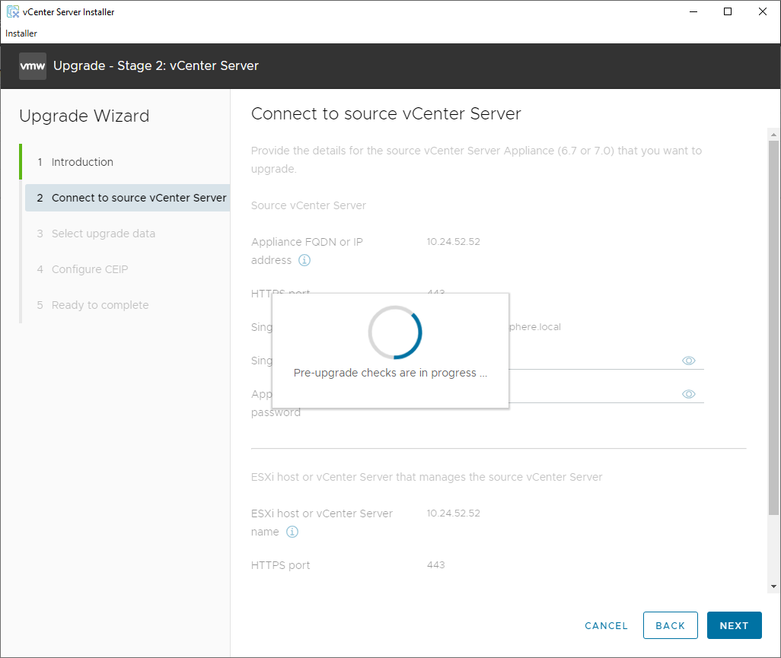The width and height of the screenshot is (781, 658).
Task: Select the Ready to complete step
Action: (x=100, y=305)
